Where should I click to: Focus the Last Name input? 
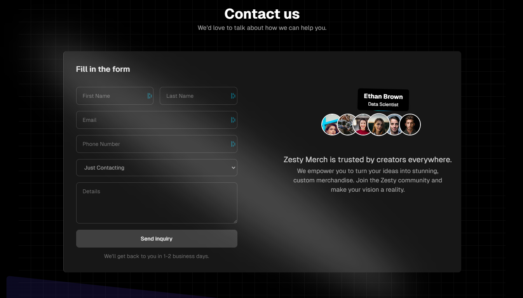click(198, 96)
